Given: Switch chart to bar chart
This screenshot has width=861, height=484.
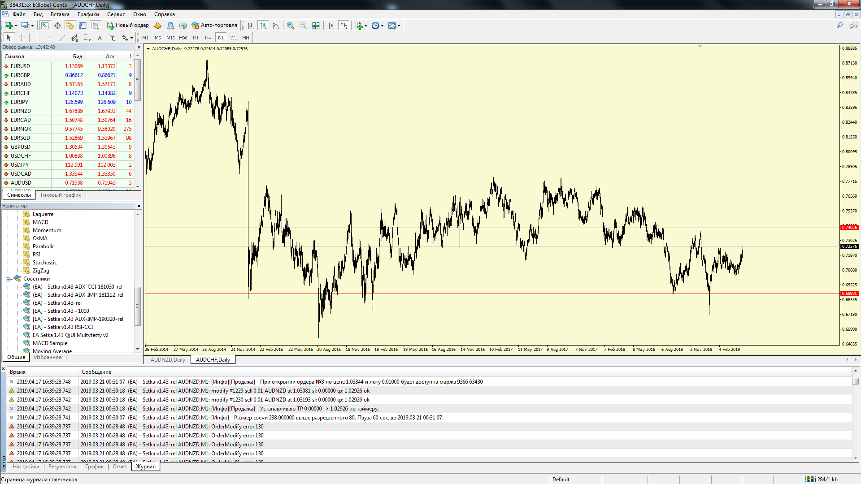Looking at the screenshot, I should [x=251, y=26].
